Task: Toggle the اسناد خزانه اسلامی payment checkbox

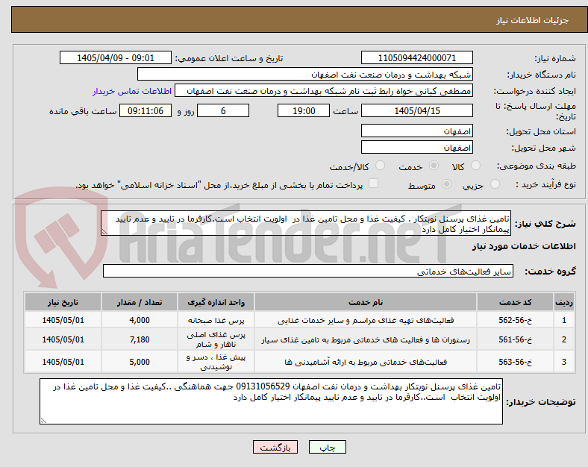Action: [374, 184]
